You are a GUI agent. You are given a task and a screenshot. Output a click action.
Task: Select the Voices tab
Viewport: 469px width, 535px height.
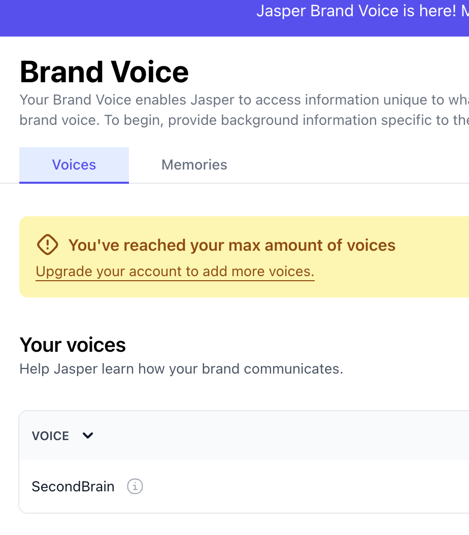pyautogui.click(x=74, y=165)
